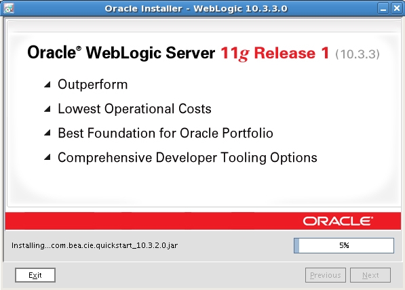Minimize the Oracle Installer window
405x290 pixels.
click(x=383, y=8)
